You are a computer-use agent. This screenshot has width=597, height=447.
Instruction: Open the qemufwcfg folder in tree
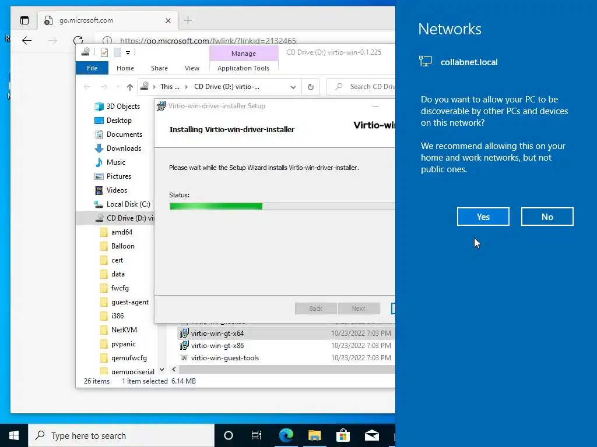coord(124,358)
